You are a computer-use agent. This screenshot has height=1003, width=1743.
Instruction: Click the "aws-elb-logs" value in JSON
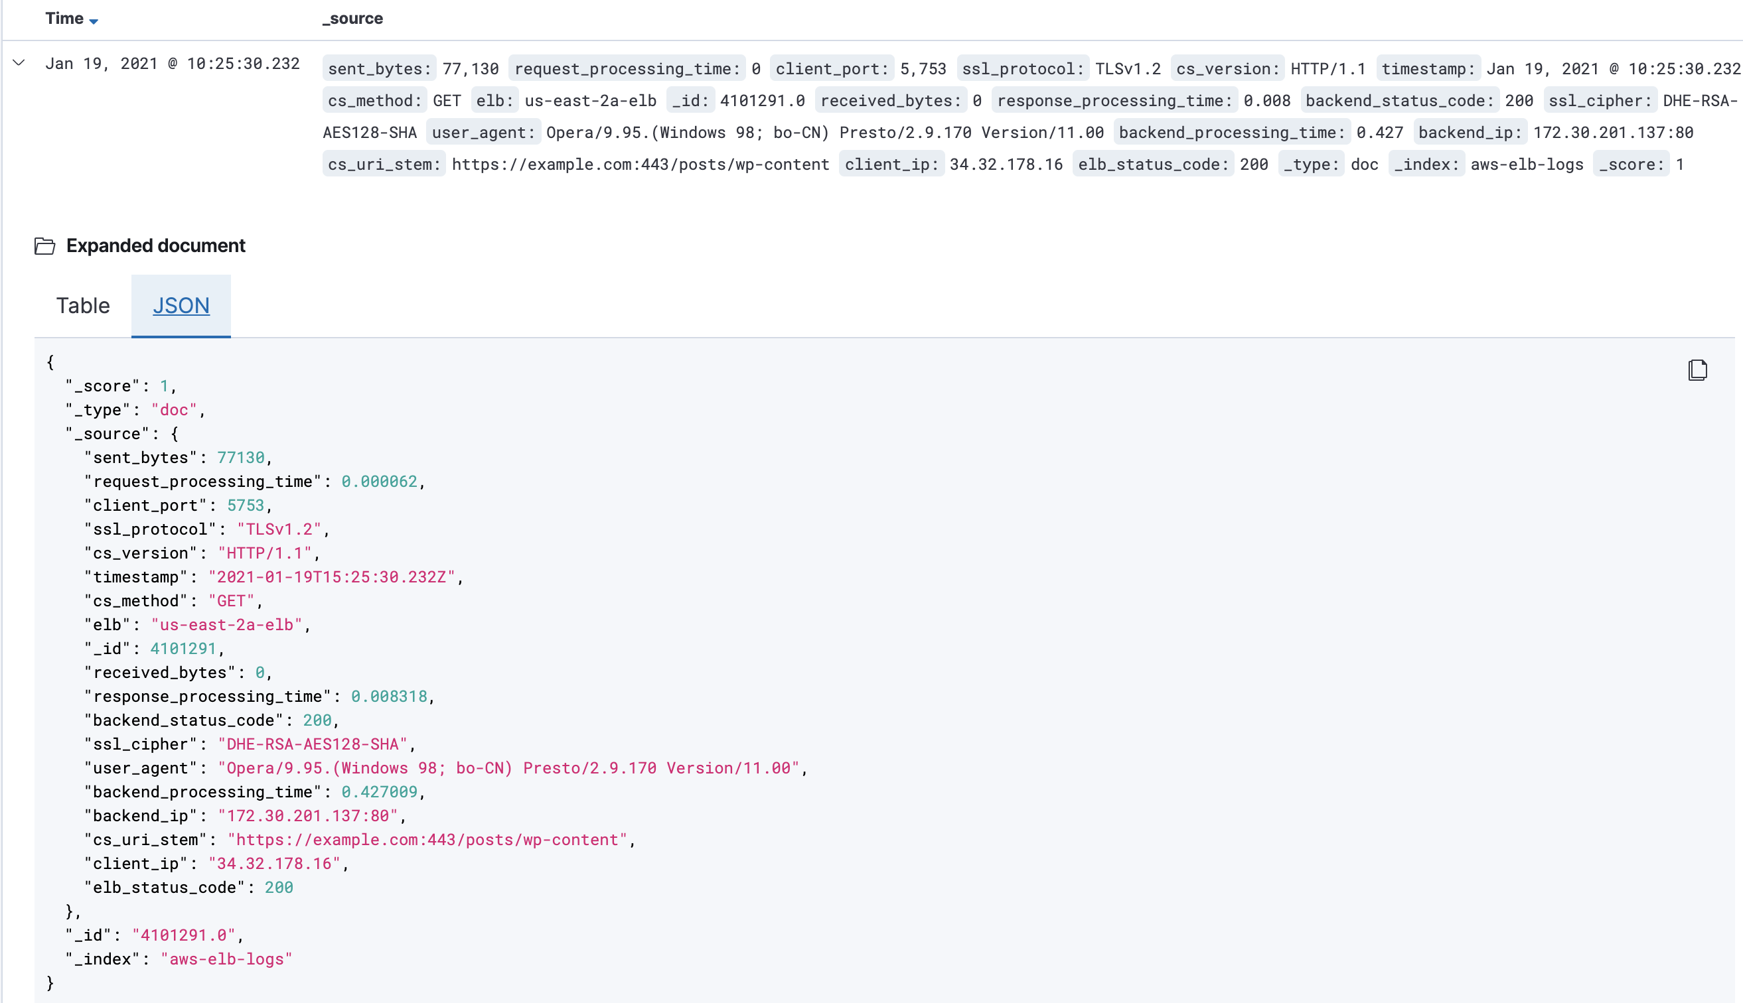(x=226, y=959)
